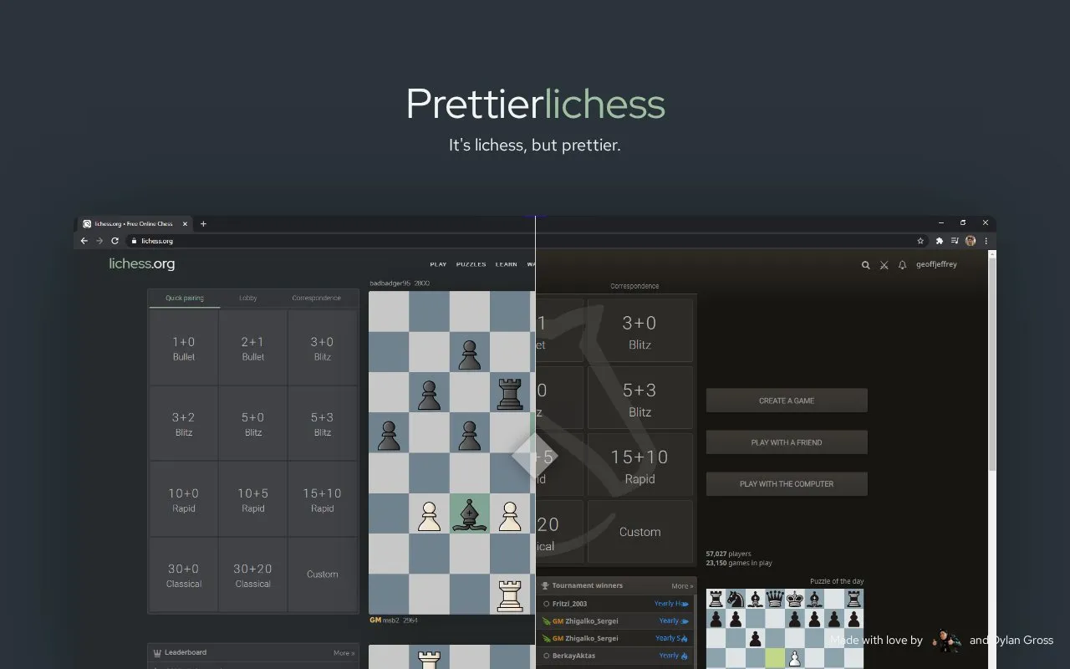Viewport: 1070px width, 669px height.
Task: Bookmark this page with the star icon
Action: (x=920, y=241)
